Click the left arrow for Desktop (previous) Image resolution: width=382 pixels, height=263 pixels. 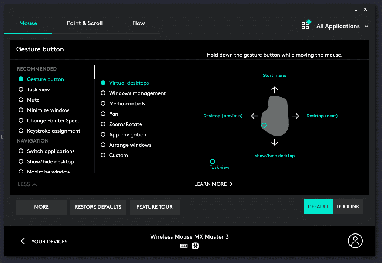point(254,116)
